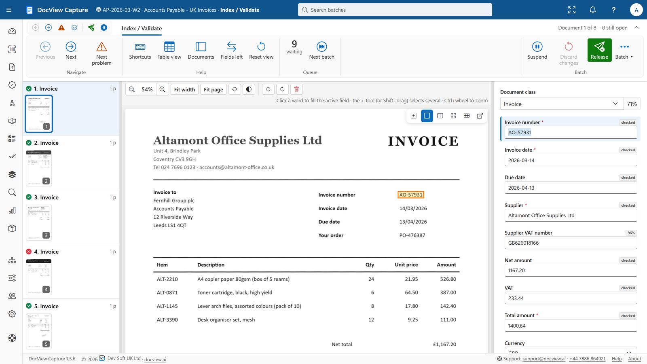
Task: Zoom out the document viewer
Action: tap(132, 89)
